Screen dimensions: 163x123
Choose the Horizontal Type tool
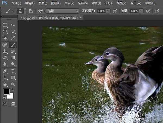coord(13,71)
